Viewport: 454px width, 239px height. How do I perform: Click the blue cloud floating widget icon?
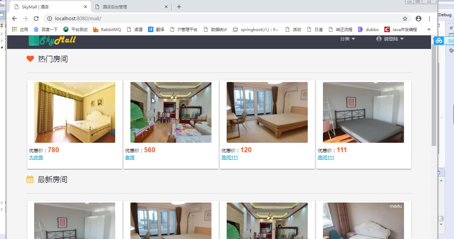(439, 41)
